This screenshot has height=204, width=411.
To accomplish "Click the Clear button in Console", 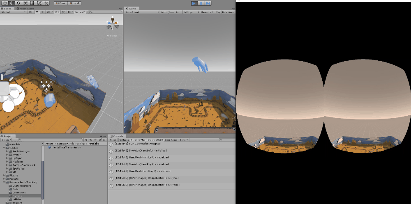I will click(x=113, y=140).
